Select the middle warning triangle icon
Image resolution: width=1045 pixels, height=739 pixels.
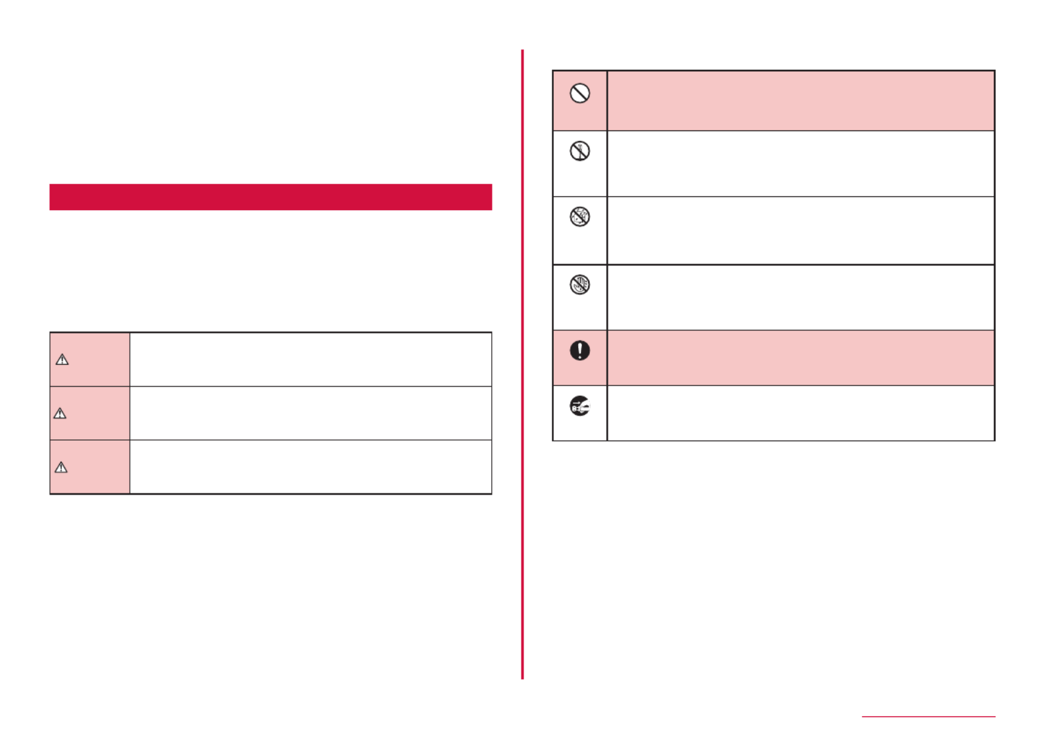(60, 414)
